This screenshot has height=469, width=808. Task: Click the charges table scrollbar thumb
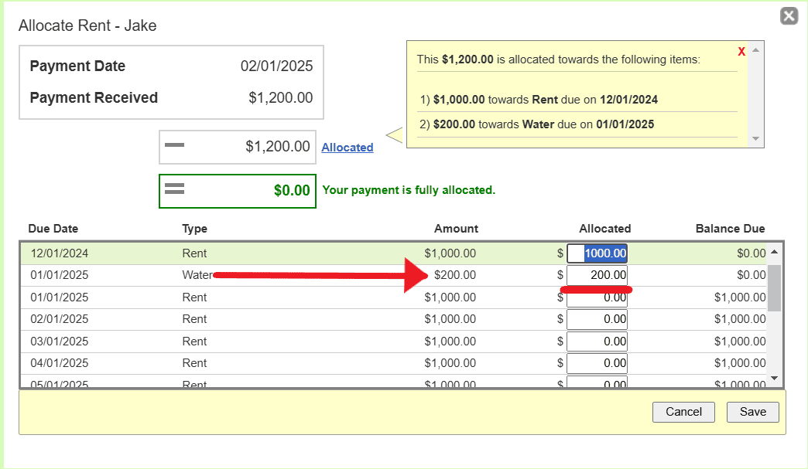774,287
